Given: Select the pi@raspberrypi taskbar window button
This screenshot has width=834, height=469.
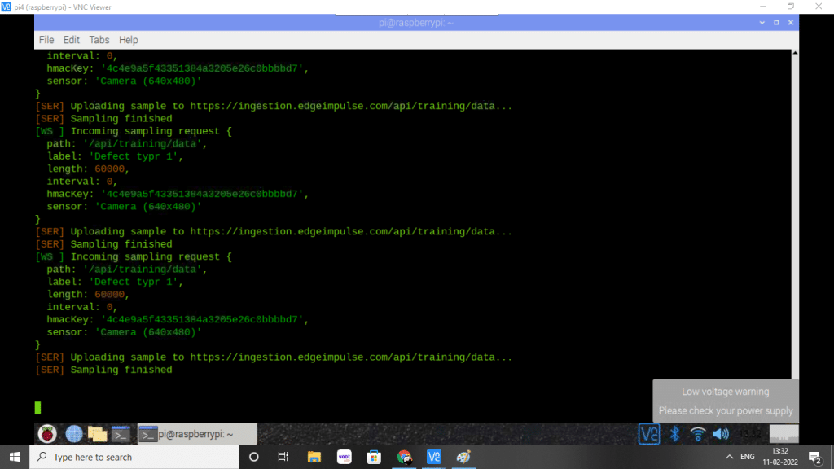Looking at the screenshot, I should tap(196, 434).
